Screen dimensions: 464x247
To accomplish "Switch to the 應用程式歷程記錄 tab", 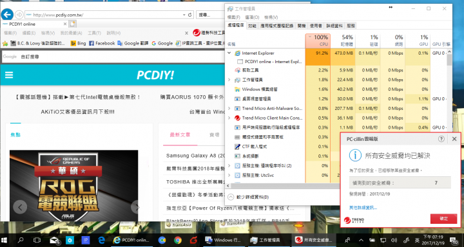I will click(x=276, y=26).
